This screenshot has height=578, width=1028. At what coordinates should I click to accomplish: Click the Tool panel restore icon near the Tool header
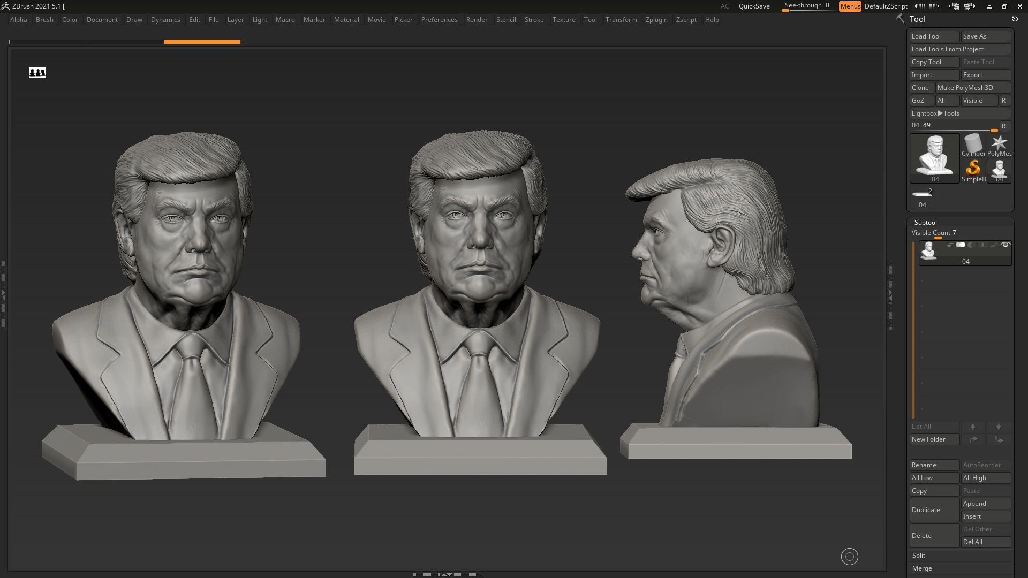(1015, 18)
